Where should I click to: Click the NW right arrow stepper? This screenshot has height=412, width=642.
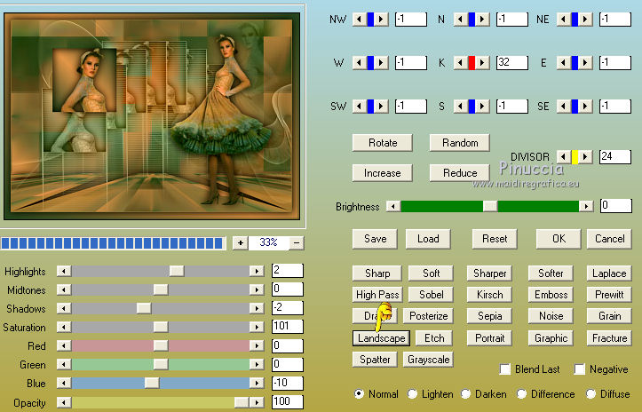(x=381, y=20)
